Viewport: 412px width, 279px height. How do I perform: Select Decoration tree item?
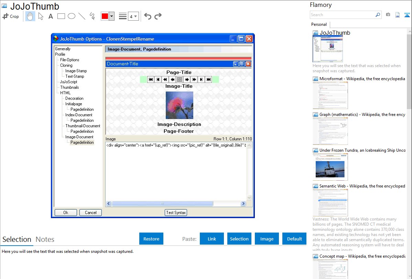tap(74, 98)
